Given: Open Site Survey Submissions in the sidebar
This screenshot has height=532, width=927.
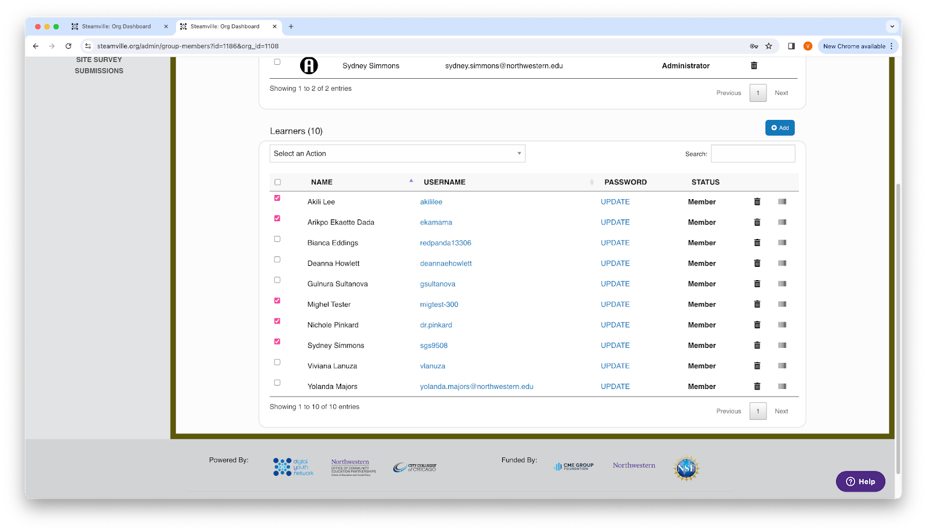Looking at the screenshot, I should pyautogui.click(x=99, y=65).
